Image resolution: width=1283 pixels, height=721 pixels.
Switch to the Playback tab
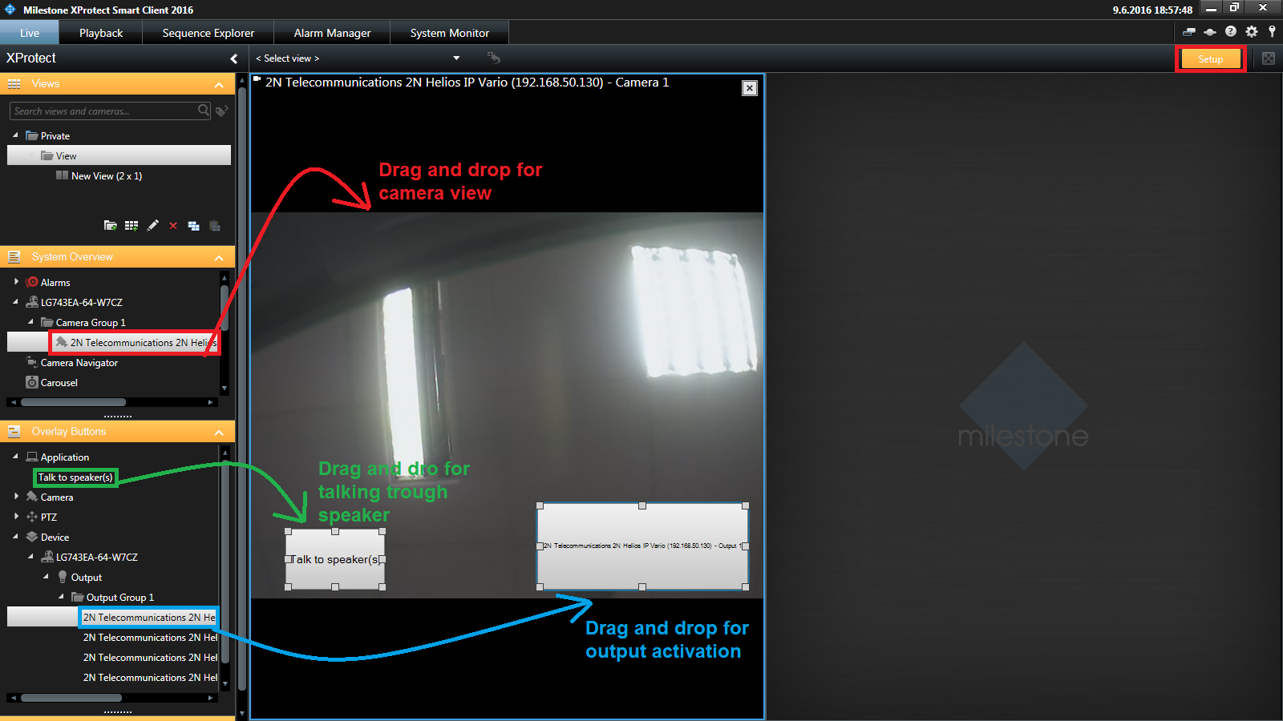tap(101, 33)
